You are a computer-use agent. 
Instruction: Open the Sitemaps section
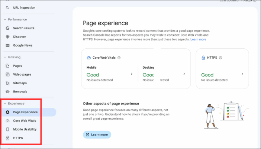coord(20,83)
